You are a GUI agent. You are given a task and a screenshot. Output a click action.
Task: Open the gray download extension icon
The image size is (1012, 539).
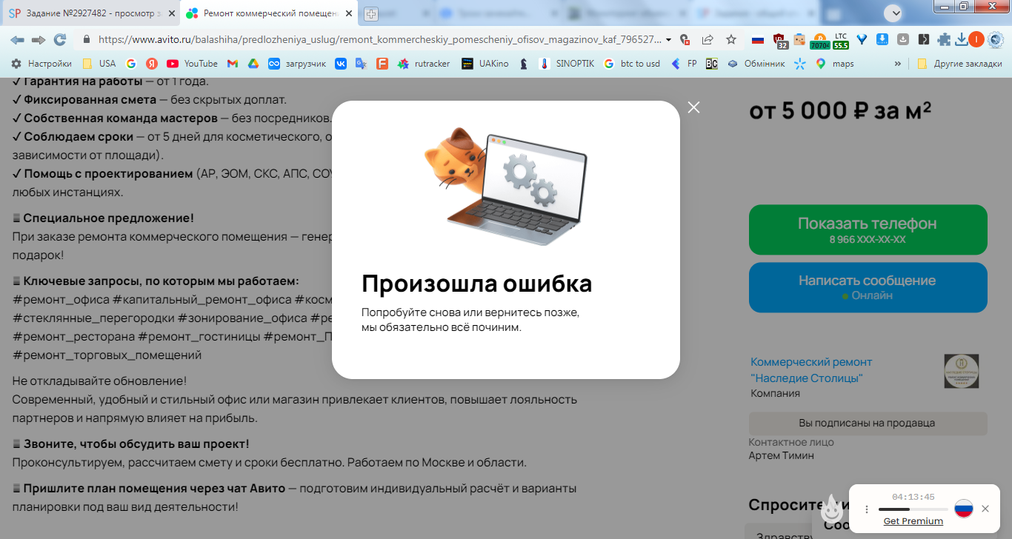(x=903, y=40)
